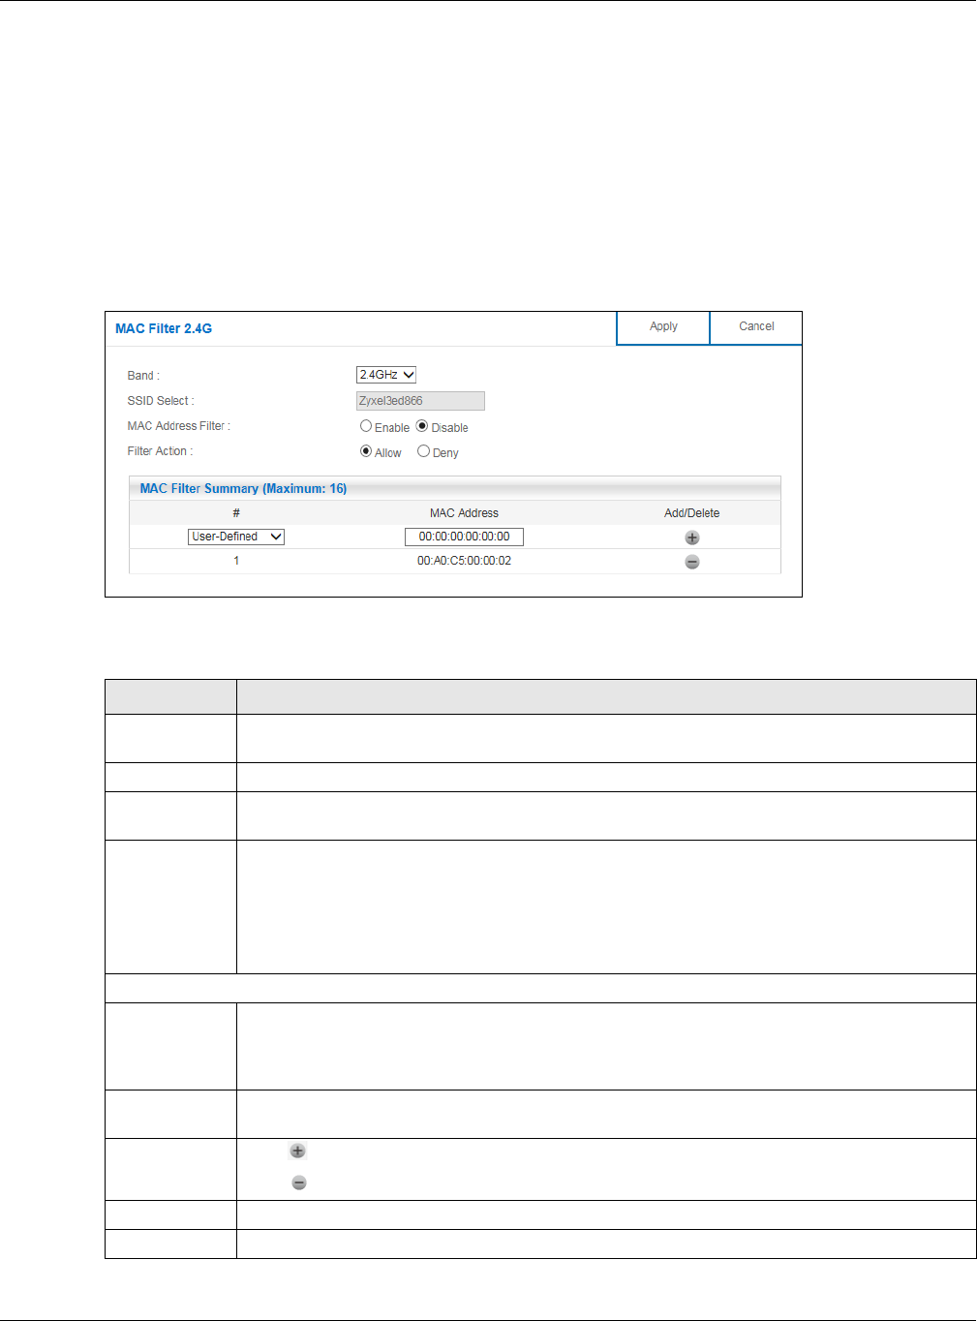Click the Band label

pyautogui.click(x=143, y=376)
